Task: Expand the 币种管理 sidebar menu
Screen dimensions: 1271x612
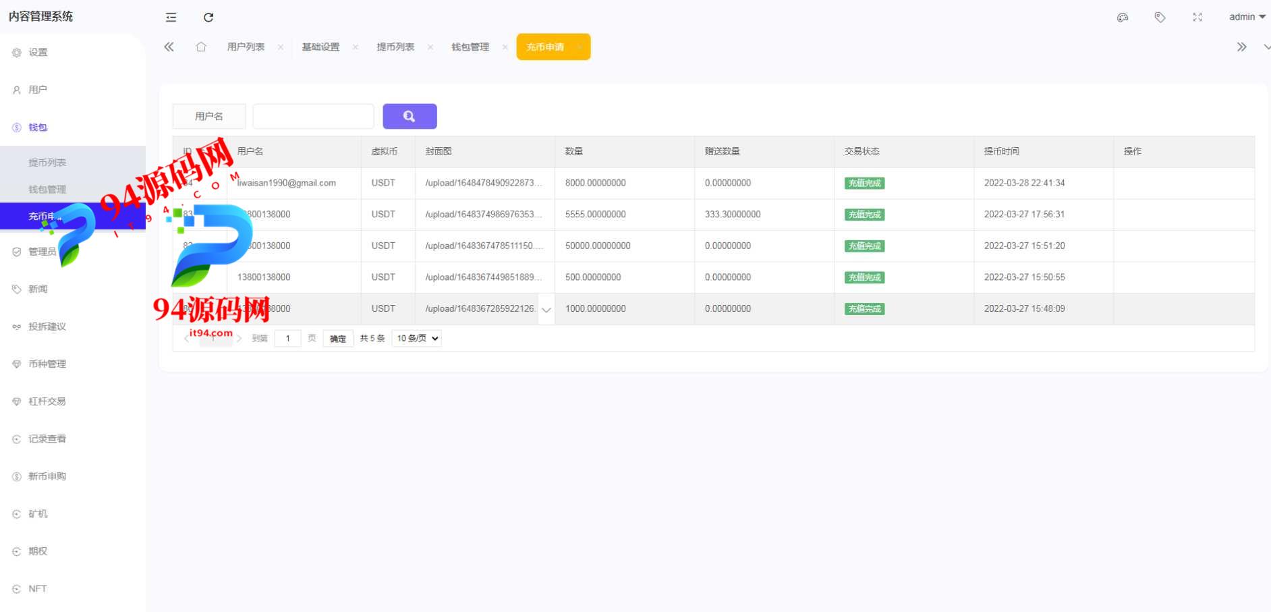Action: tap(73, 364)
